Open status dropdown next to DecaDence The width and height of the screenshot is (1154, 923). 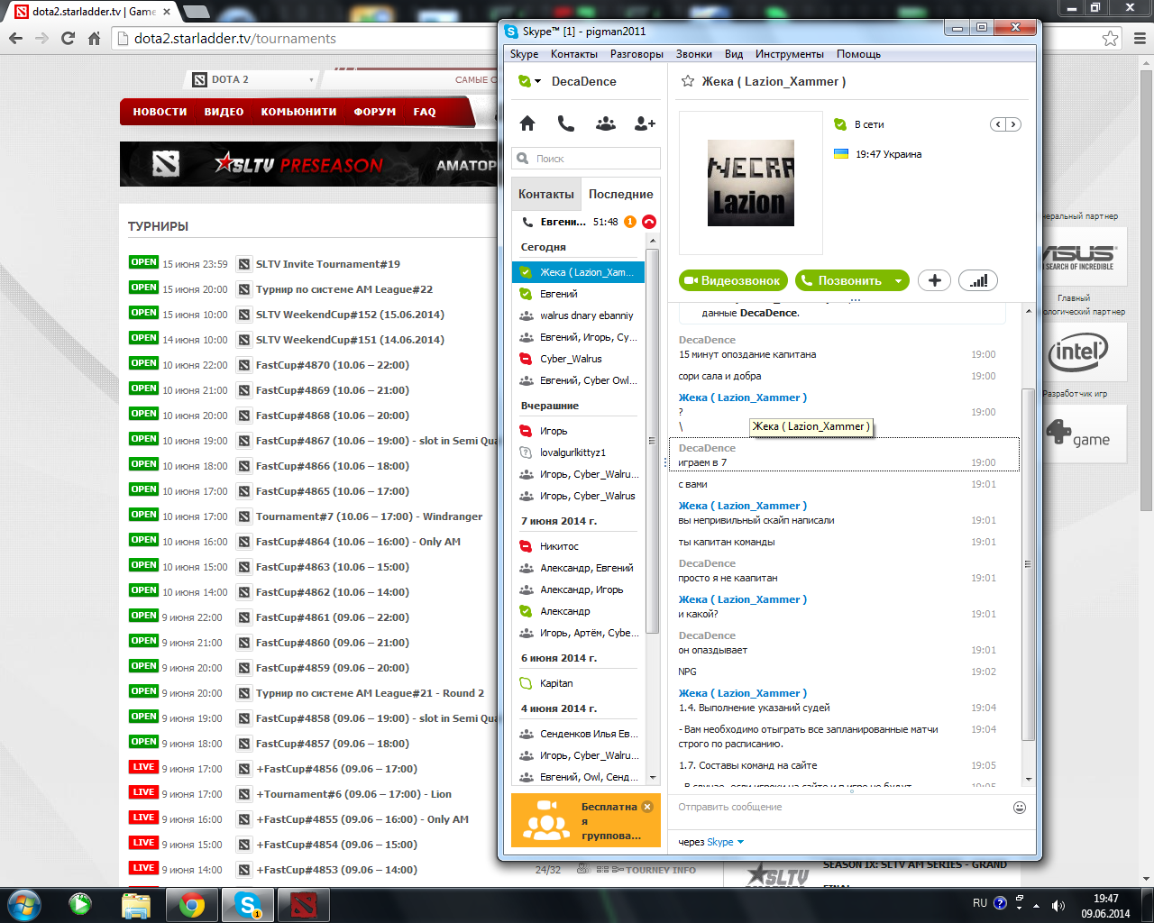(x=538, y=81)
